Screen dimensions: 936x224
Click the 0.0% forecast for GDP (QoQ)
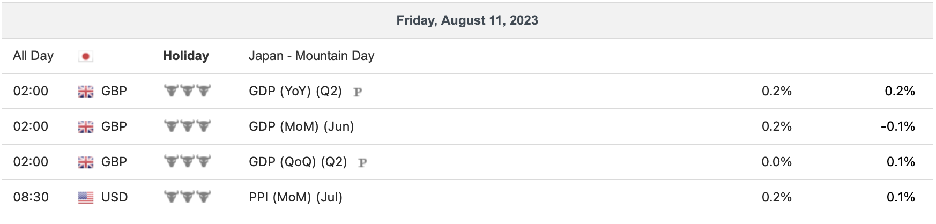point(776,162)
